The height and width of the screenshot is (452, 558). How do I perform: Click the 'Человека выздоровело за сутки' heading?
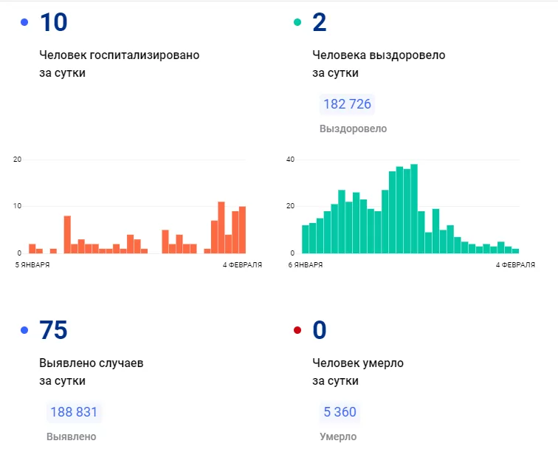pos(379,64)
